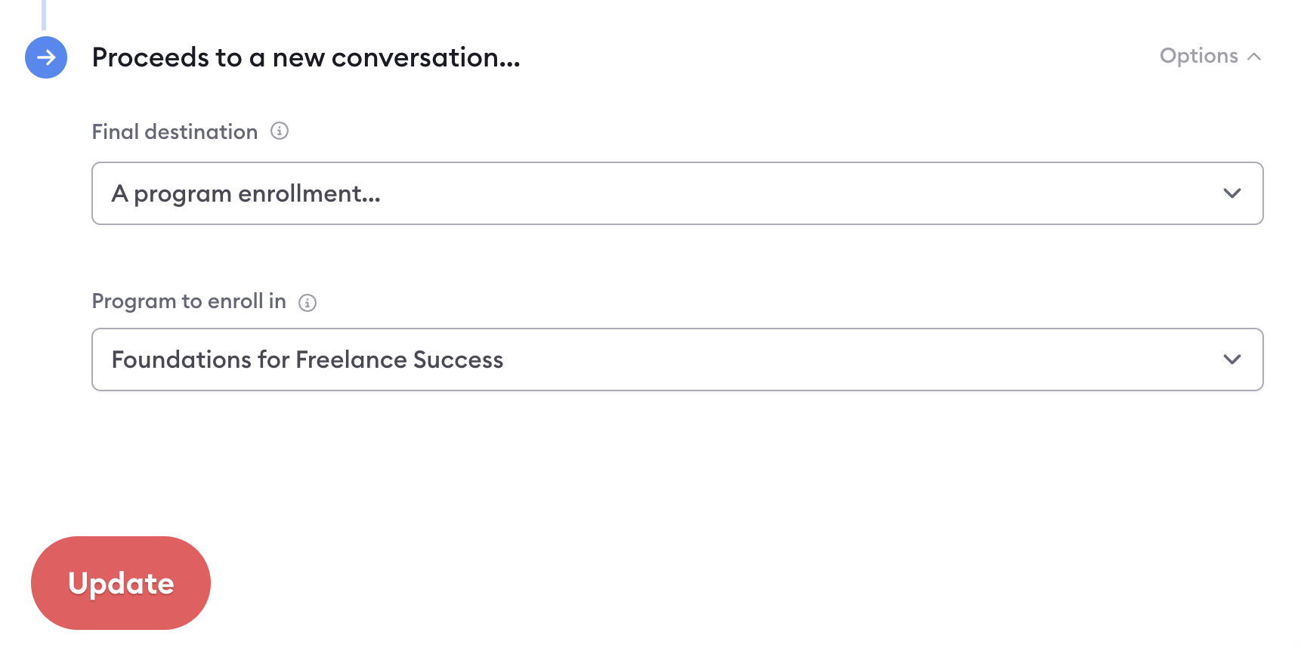Save changes with the Update button
Screen dimensions: 1301x648
121,583
